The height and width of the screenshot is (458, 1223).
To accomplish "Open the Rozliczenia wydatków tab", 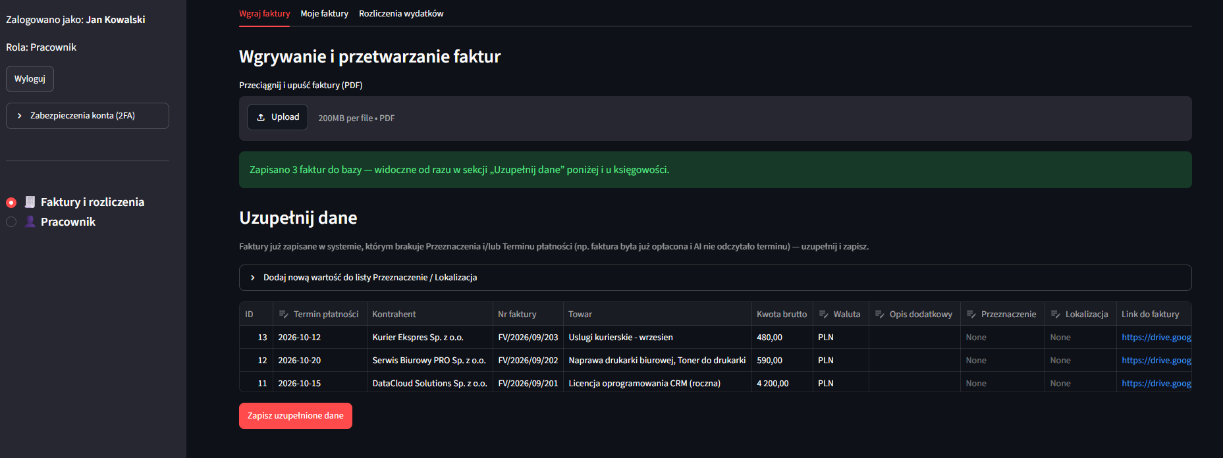I will coord(401,13).
